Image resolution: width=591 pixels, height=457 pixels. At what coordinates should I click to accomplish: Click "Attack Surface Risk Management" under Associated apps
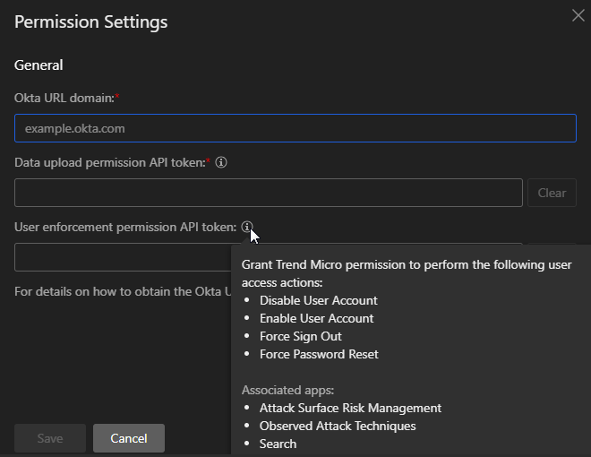[x=350, y=408]
